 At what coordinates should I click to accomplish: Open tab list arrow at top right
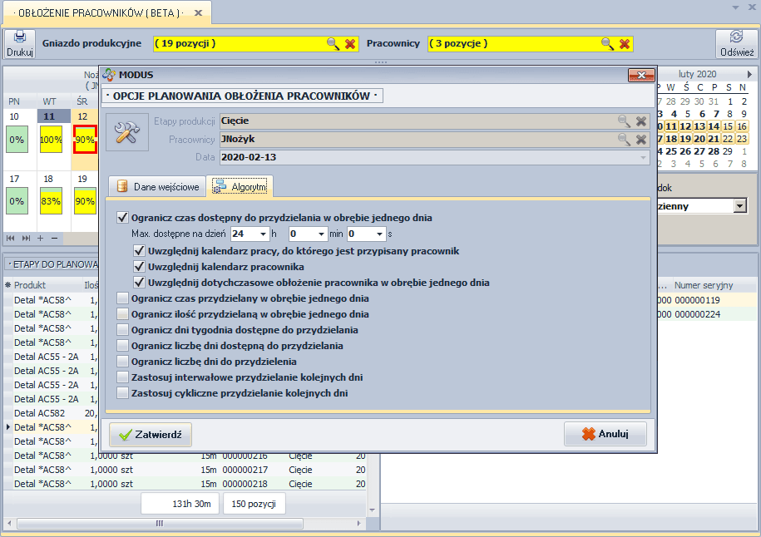pyautogui.click(x=736, y=7)
